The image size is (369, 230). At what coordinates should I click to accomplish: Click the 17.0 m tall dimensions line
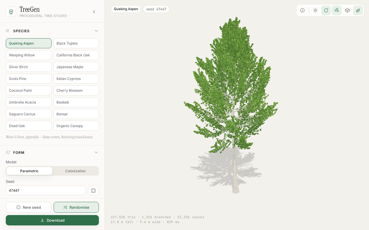(x=145, y=222)
